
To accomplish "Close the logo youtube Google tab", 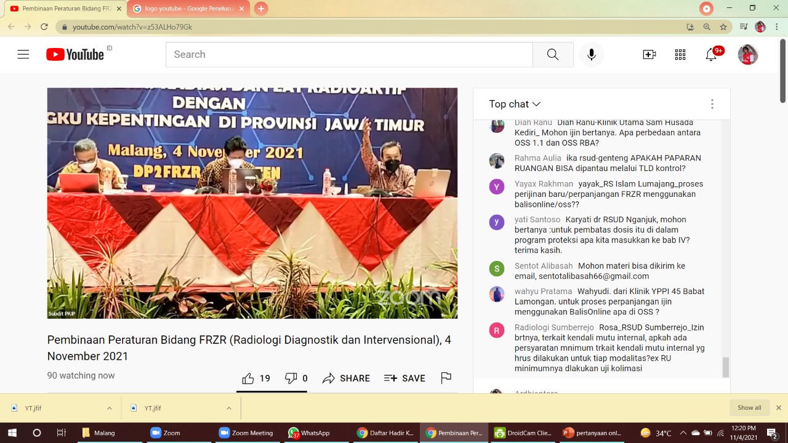I will (242, 9).
